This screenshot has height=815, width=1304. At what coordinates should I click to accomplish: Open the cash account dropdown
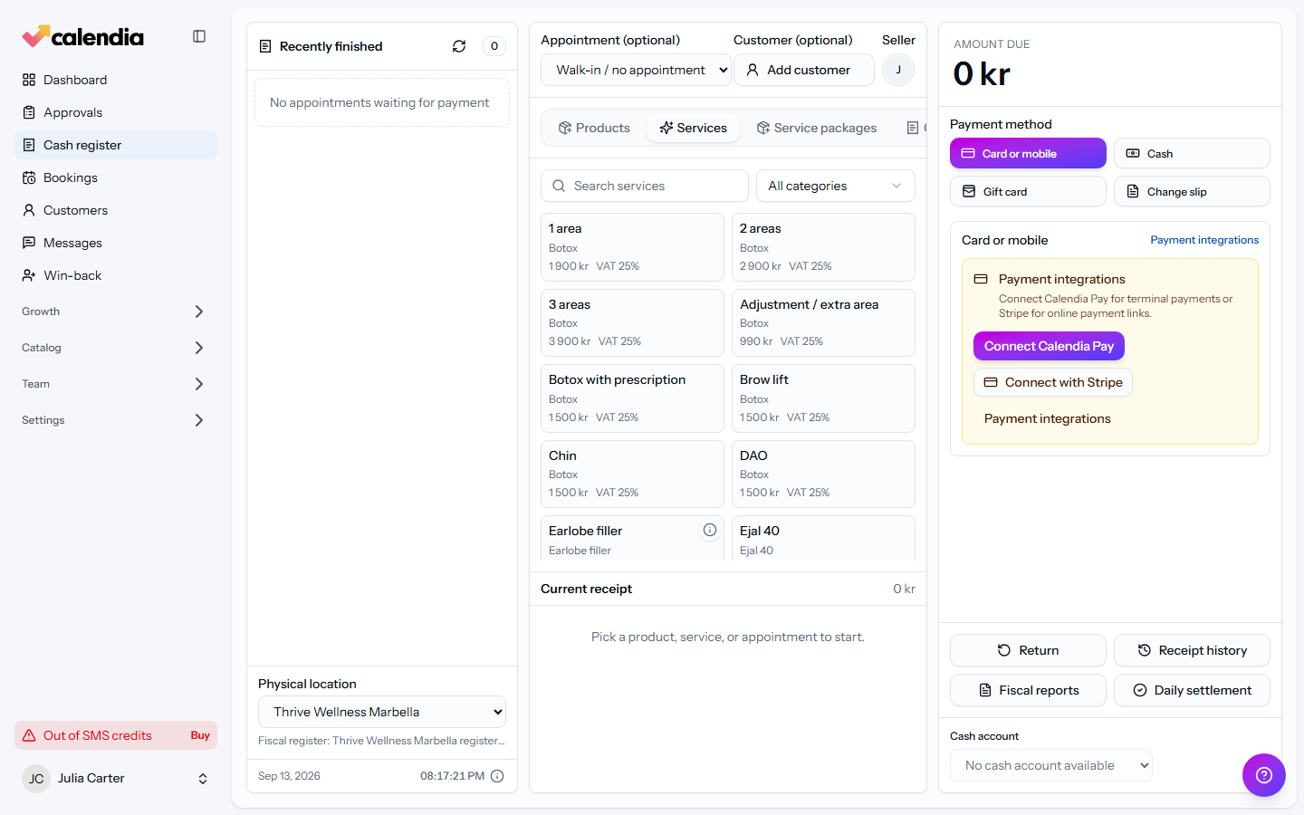1051,765
